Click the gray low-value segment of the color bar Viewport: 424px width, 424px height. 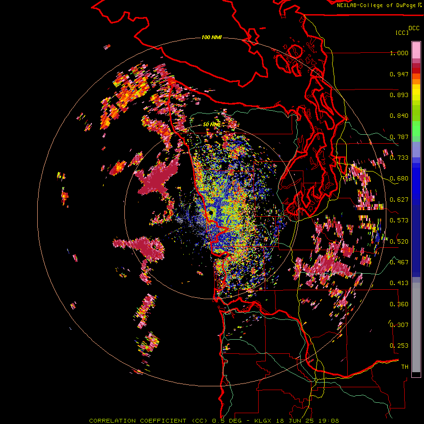click(416, 327)
